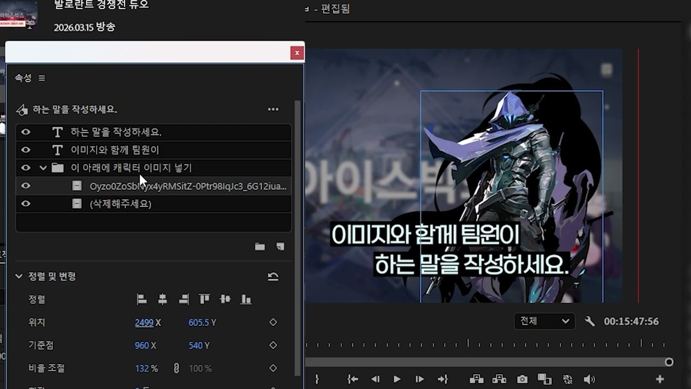Click the 발로란트 경쟁전 듀오 title

tap(101, 5)
